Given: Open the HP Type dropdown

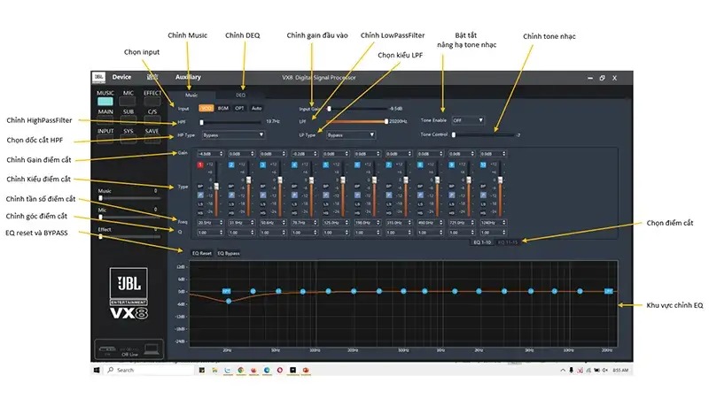Looking at the screenshot, I should pyautogui.click(x=233, y=135).
